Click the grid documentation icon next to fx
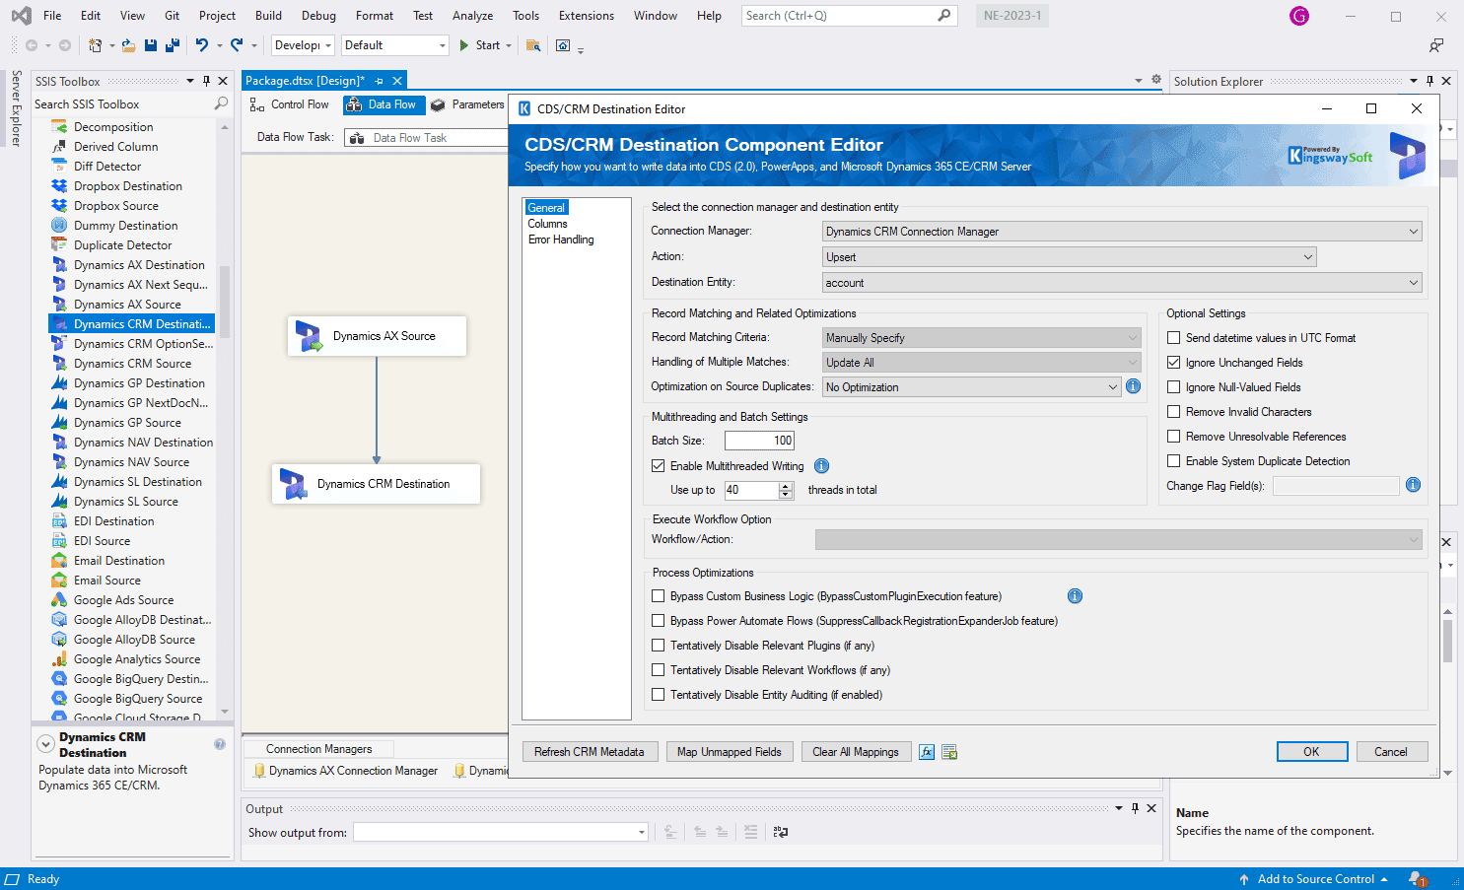 [x=949, y=752]
